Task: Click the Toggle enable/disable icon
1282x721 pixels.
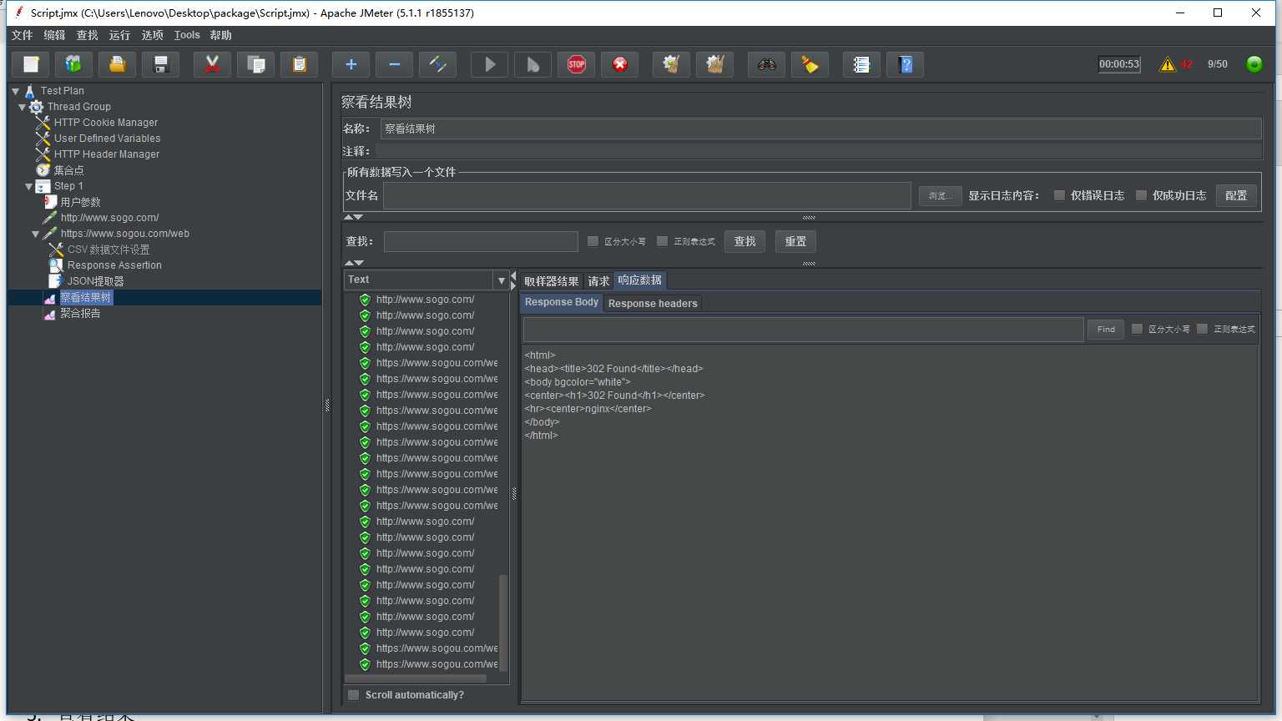Action: (437, 64)
